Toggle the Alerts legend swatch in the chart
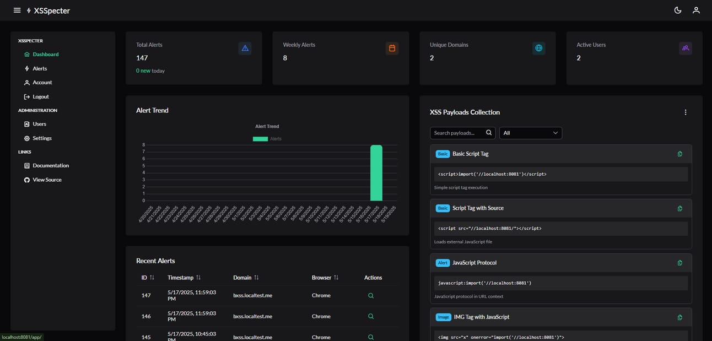The image size is (712, 341). tap(260, 139)
